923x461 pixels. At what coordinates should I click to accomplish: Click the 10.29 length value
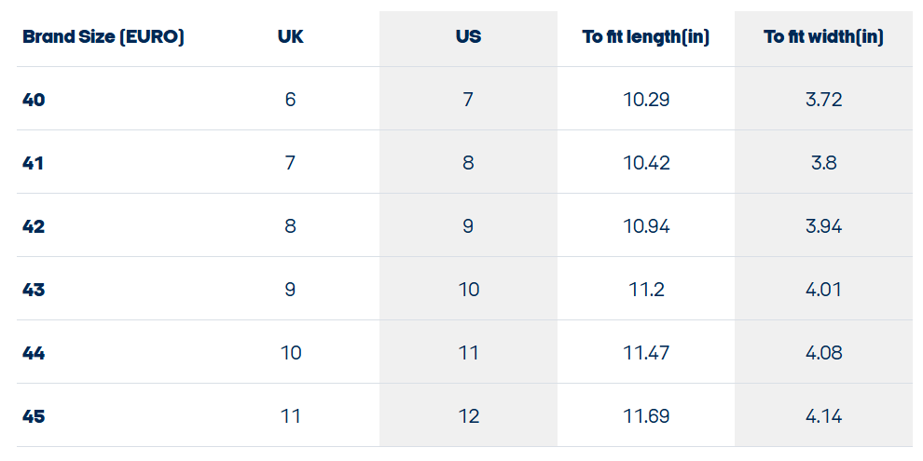coord(646,100)
